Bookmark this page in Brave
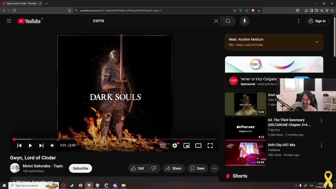The height and width of the screenshot is (189, 336). pos(69,10)
